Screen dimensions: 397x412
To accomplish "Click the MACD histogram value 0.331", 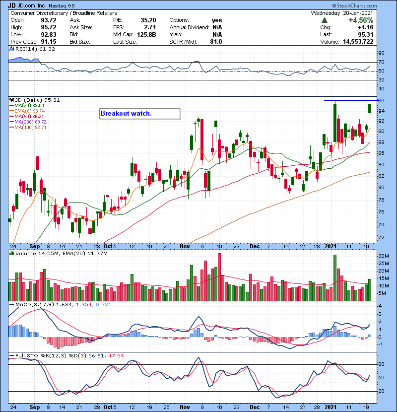I will coord(103,305).
